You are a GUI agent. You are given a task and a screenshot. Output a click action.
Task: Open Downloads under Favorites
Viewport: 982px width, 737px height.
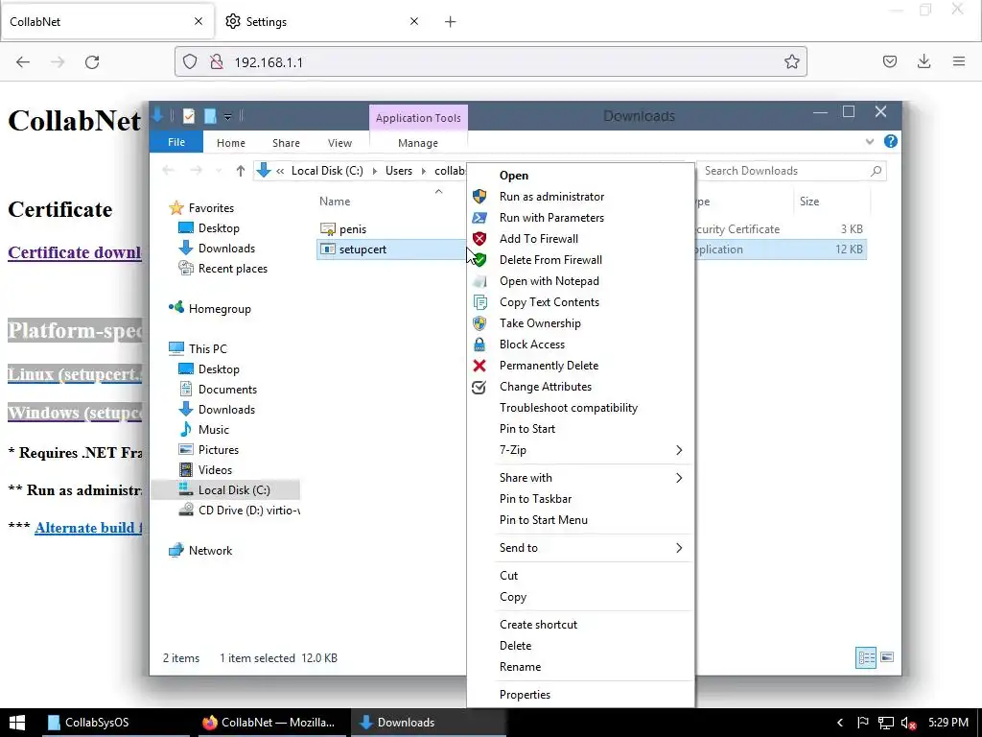(226, 249)
